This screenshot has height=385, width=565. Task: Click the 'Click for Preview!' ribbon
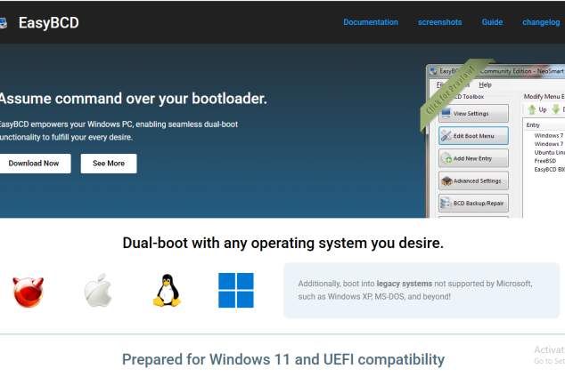tap(450, 91)
